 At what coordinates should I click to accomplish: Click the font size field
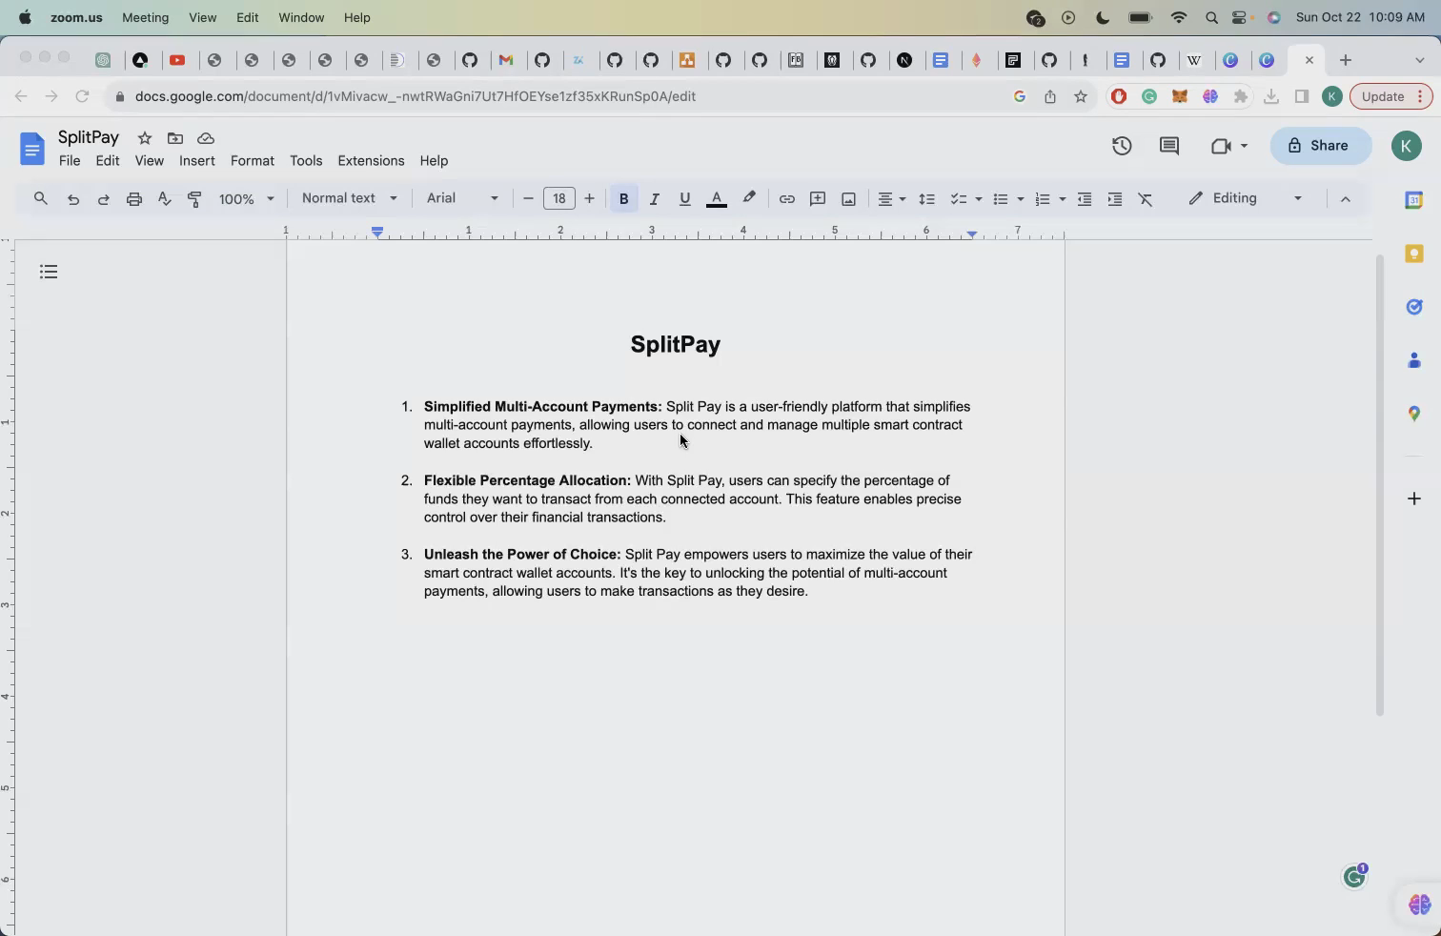(558, 198)
